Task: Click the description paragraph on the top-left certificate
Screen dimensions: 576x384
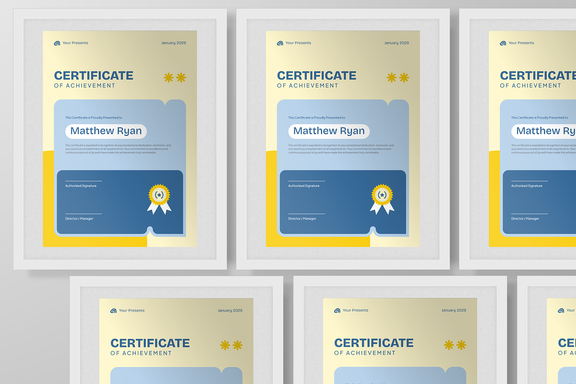Action: click(118, 149)
